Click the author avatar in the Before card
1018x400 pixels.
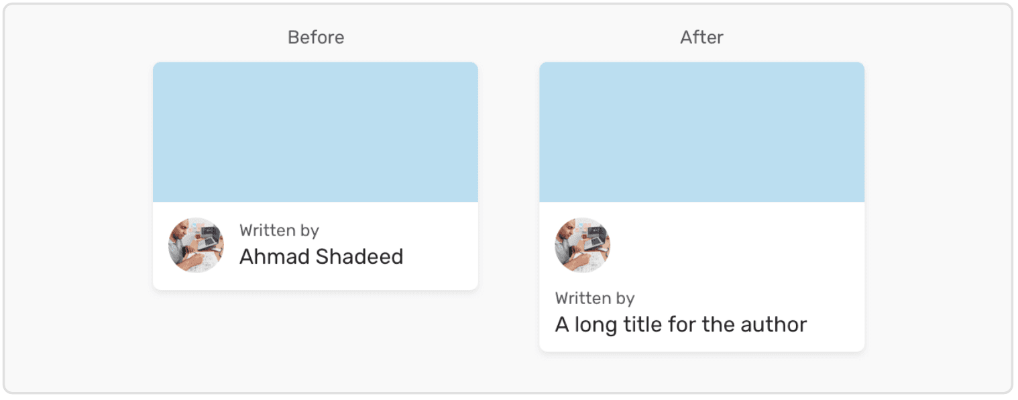[x=196, y=245]
